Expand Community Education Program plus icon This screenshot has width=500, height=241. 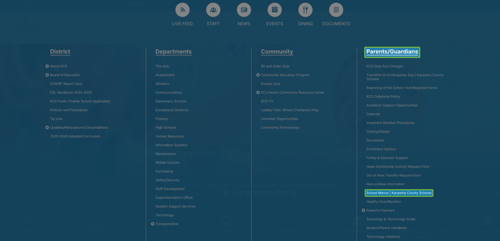[258, 75]
